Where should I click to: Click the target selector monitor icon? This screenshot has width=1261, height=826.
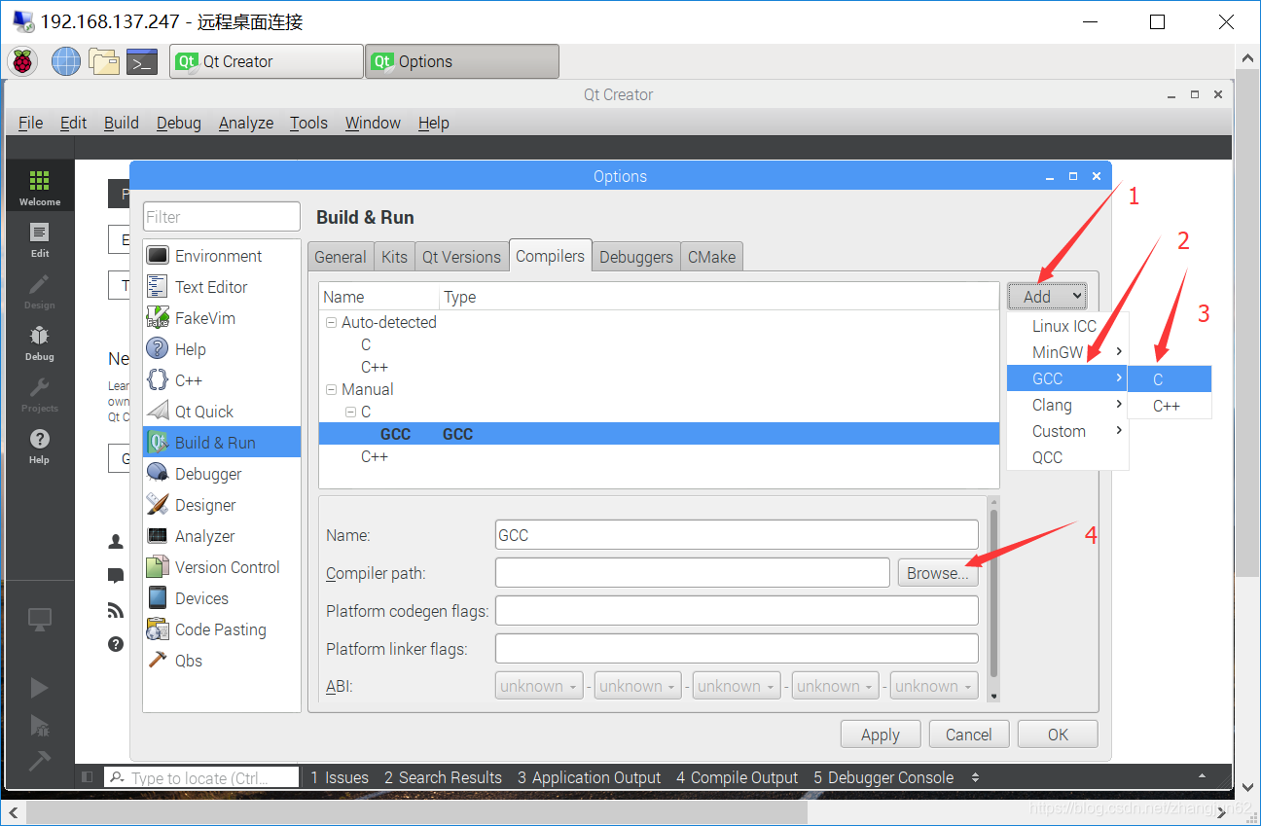pyautogui.click(x=40, y=619)
